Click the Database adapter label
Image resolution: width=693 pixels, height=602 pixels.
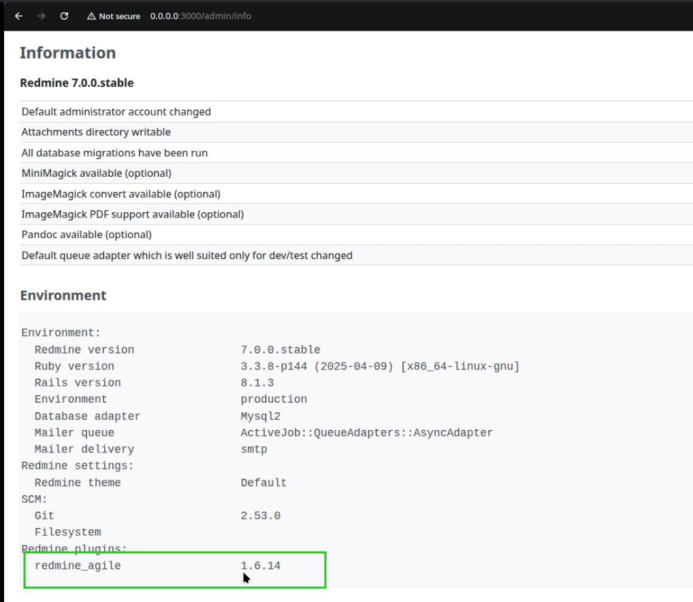88,416
